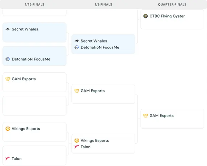Screen dimensions: 207x166
Task: Click Secret Whales name in 1/8-finals match
Action: 94,41
